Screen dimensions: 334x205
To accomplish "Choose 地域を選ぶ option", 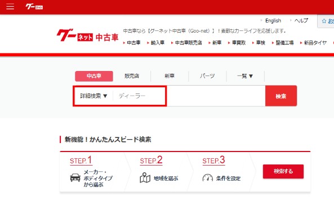I will point(166,179).
